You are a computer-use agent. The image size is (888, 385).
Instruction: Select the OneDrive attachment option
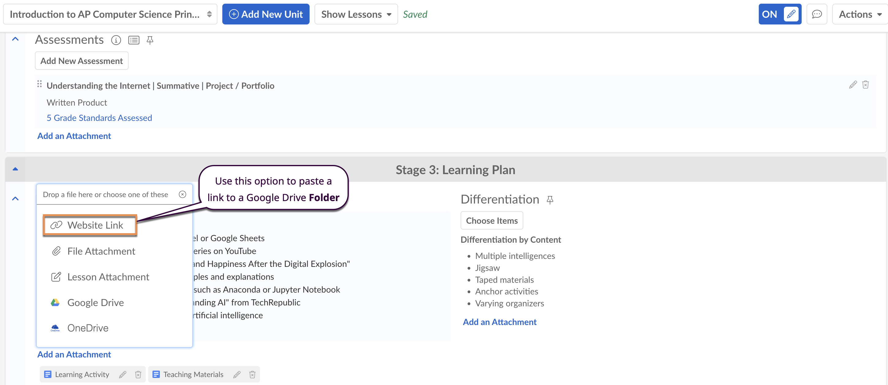pyautogui.click(x=88, y=328)
